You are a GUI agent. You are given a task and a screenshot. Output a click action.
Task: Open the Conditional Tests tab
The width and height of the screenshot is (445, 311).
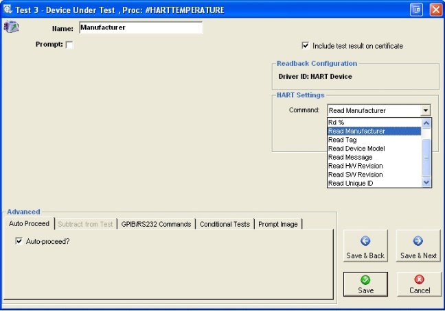(225, 224)
